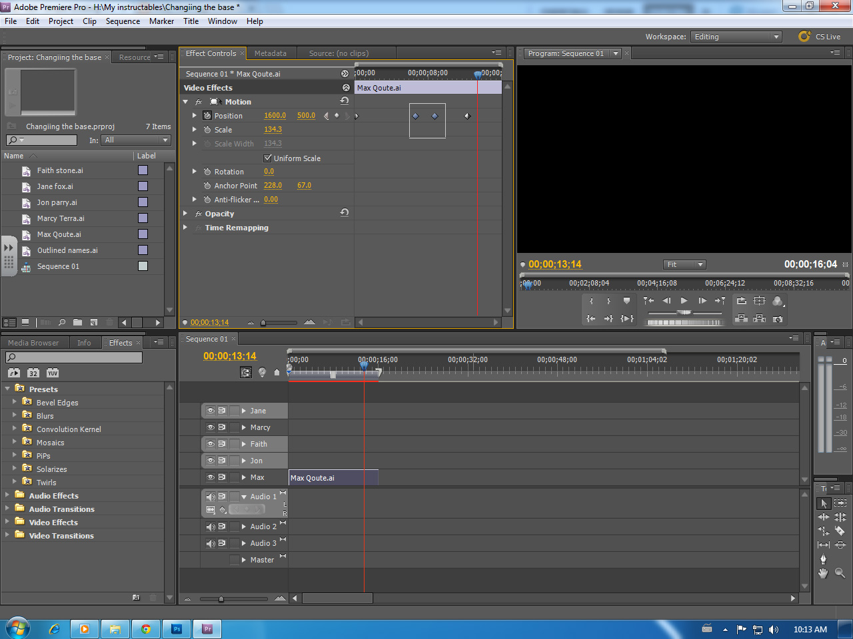Select the Zoom tool

[x=840, y=573]
